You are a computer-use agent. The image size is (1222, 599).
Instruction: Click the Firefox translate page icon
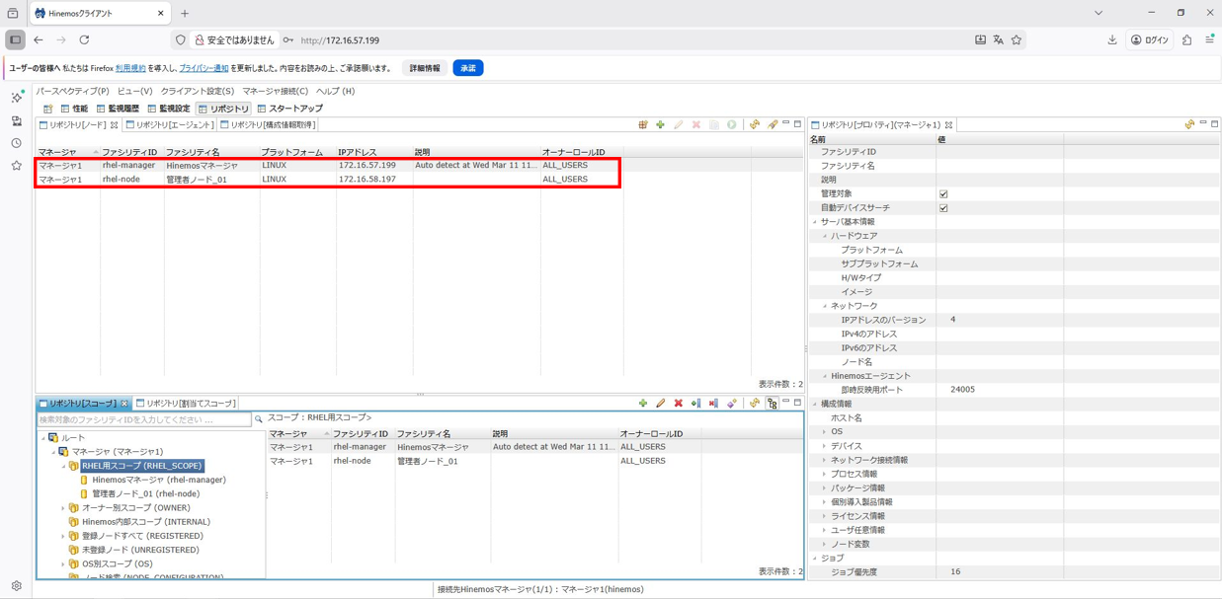coord(998,40)
